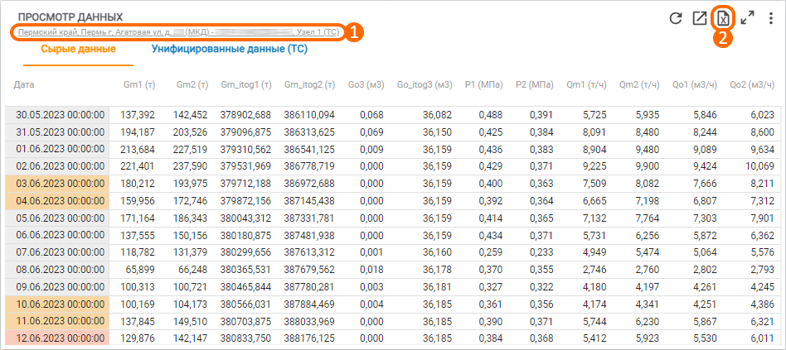Click Gm2 cell value 203,526

click(x=190, y=132)
